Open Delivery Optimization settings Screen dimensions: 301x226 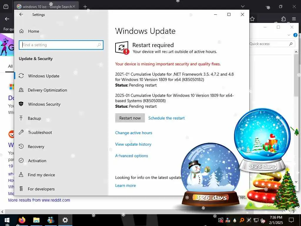pyautogui.click(x=47, y=90)
